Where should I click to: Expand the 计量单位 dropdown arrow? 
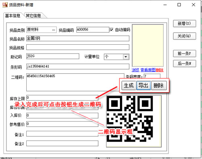pyautogui.click(x=126, y=57)
